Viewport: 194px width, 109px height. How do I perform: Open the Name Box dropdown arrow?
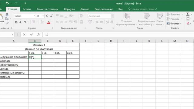pos(12,34)
